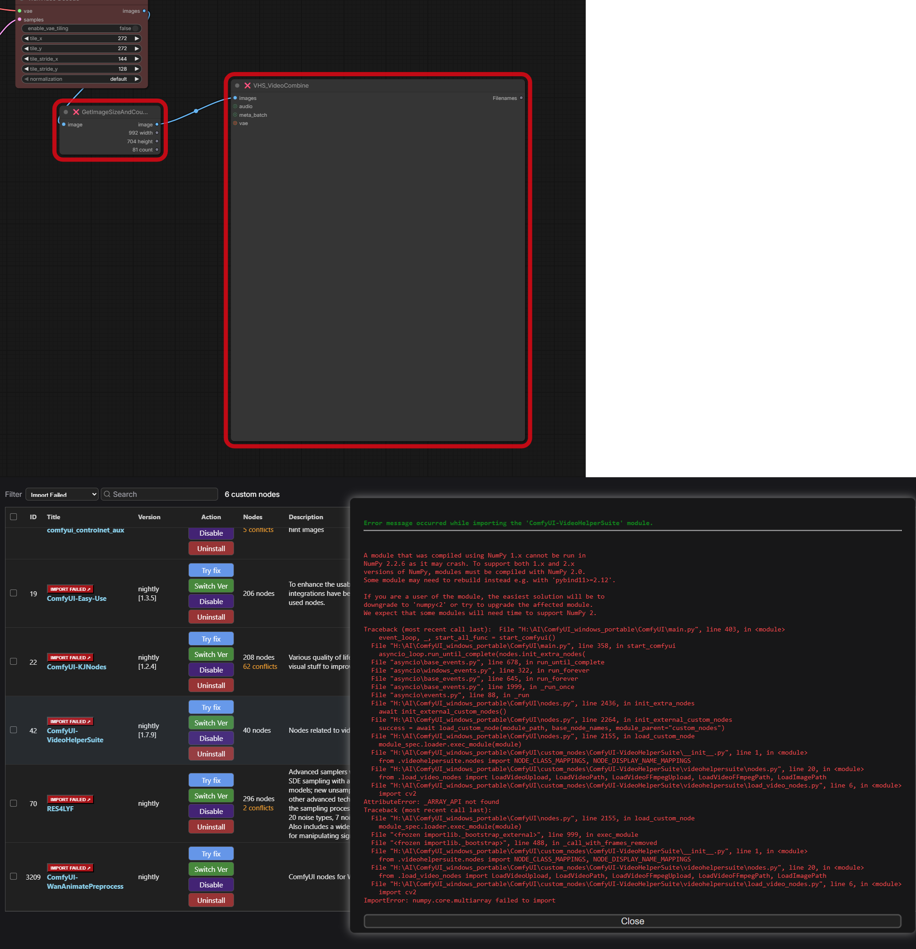Click right arrow on normalization selector
This screenshot has height=949, width=916.
click(x=137, y=79)
